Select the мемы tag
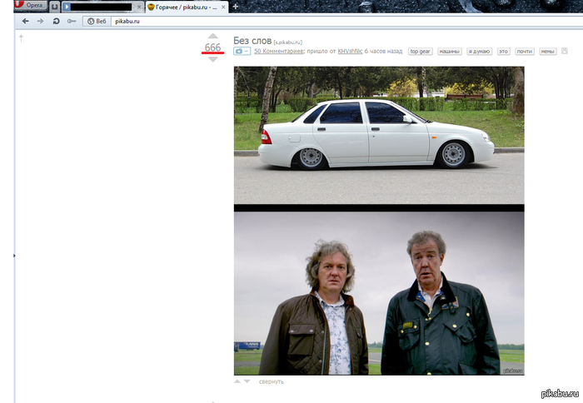Viewport: 583px width, 403px height. point(548,52)
